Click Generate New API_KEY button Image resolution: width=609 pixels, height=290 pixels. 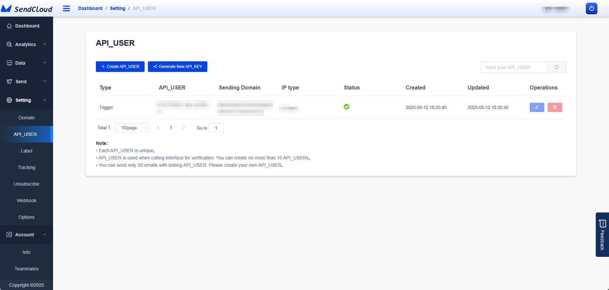[x=177, y=67]
